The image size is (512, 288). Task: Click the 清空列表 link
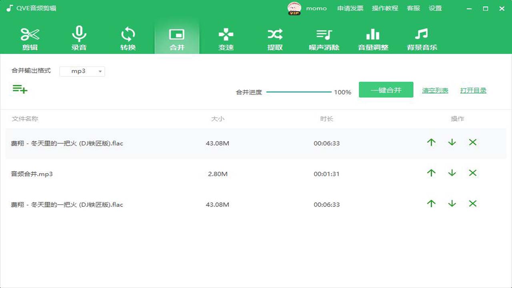pos(435,90)
